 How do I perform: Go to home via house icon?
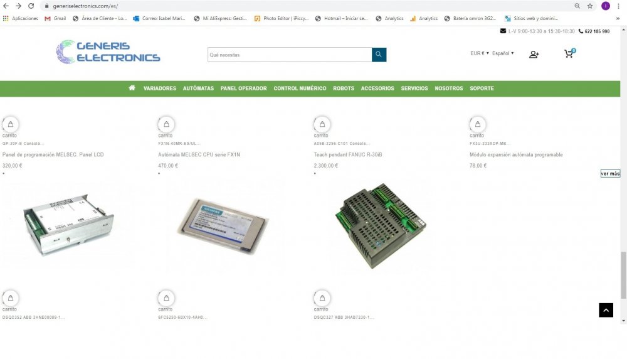132,88
